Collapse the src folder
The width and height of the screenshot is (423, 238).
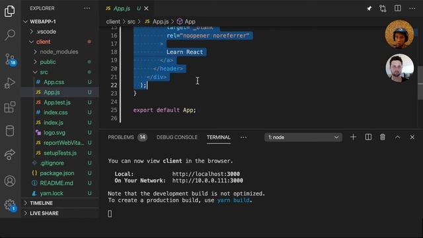(44, 72)
